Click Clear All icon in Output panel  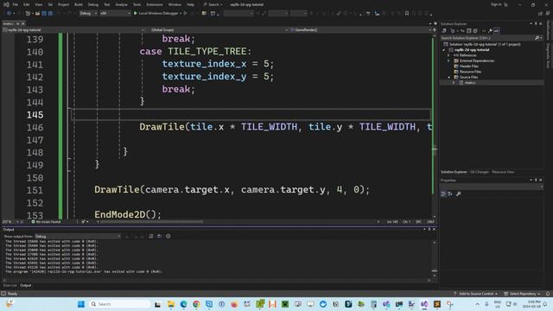tap(151, 236)
